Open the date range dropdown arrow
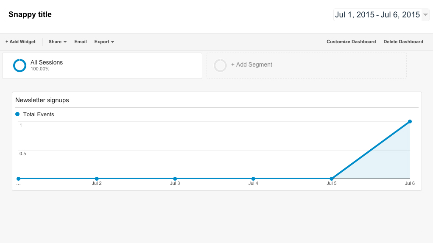This screenshot has height=243, width=433. coord(425,15)
